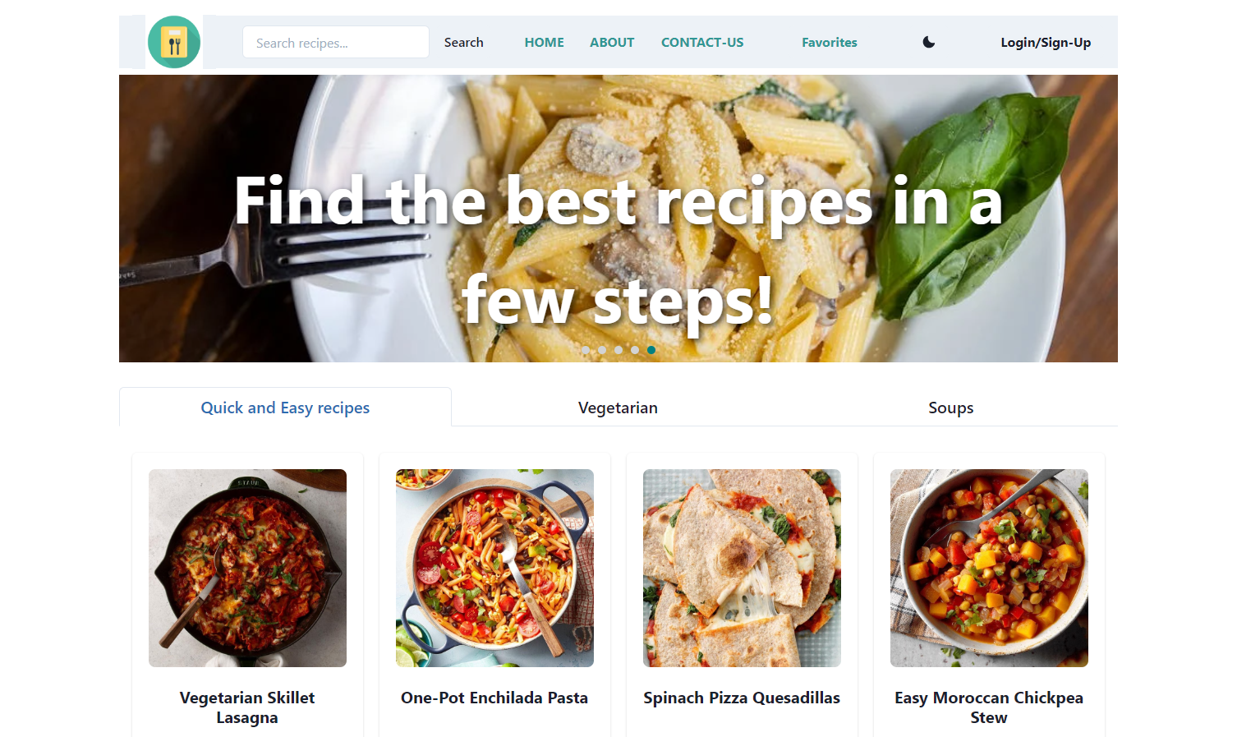This screenshot has height=737, width=1237.
Task: Select the Quick and Easy recipes tab
Action: click(x=285, y=408)
